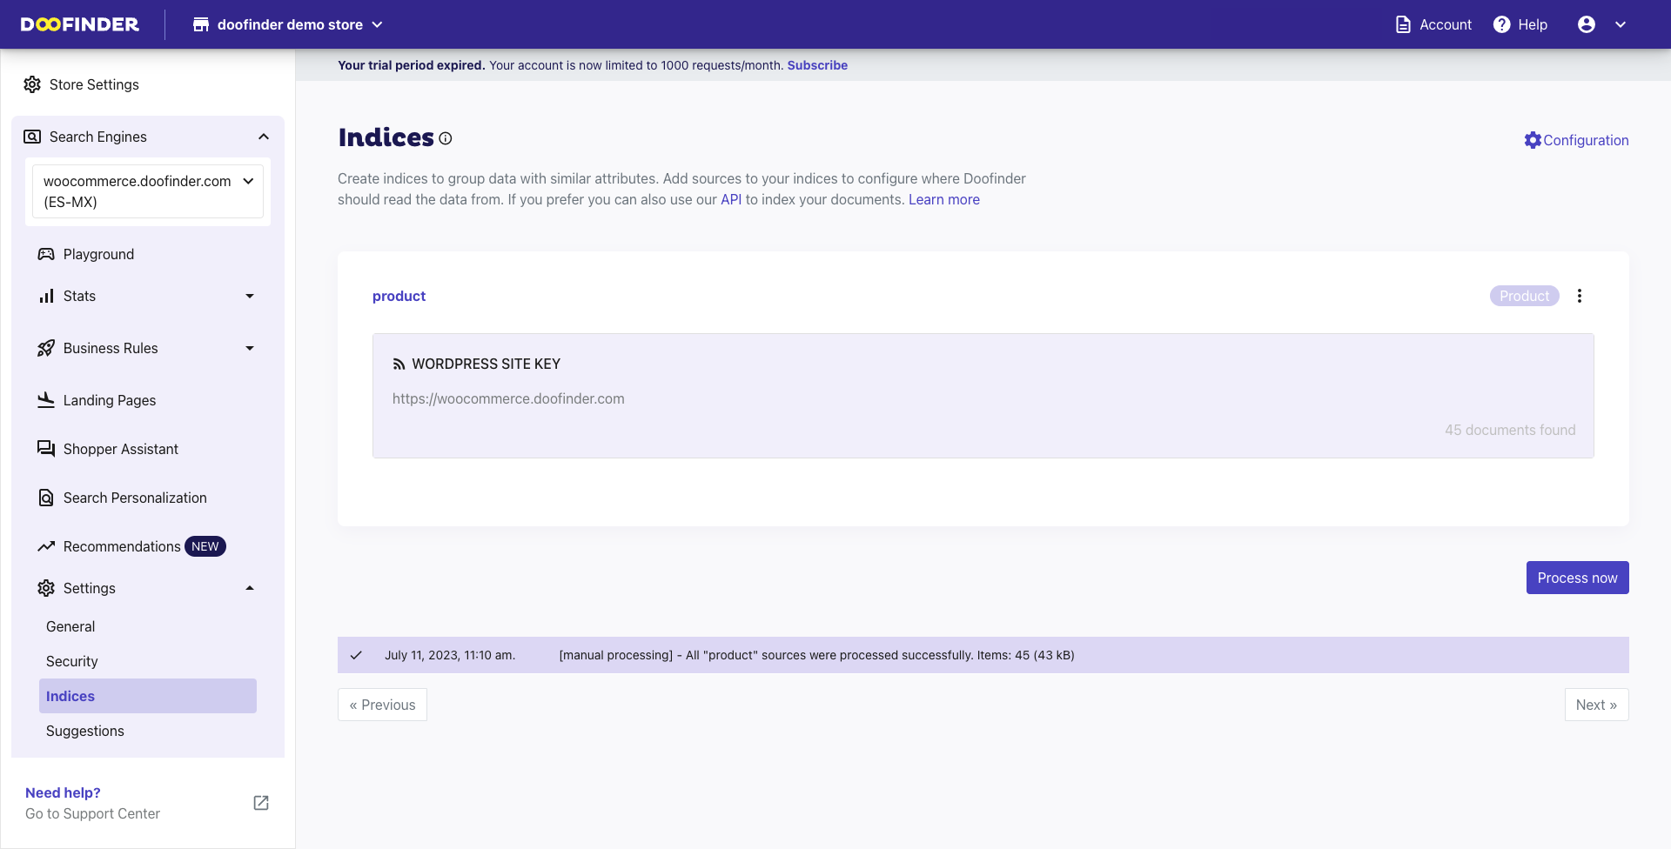Click the Doofinder logo
This screenshot has height=849, width=1671.
point(80,24)
